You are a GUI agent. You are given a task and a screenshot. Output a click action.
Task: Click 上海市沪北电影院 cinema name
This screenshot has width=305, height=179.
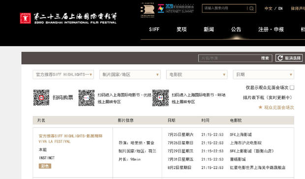(245, 143)
